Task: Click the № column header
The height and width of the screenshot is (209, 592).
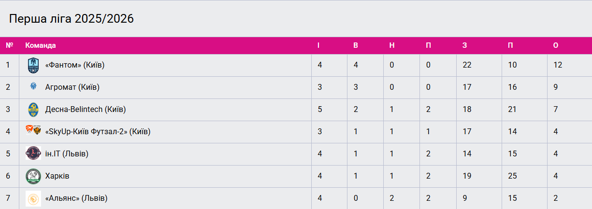Action: click(9, 45)
